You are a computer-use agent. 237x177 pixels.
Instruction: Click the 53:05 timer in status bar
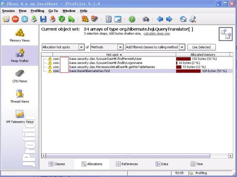pos(179,173)
